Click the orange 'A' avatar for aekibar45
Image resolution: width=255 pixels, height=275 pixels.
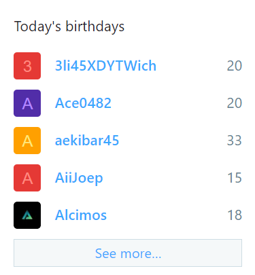pos(27,141)
